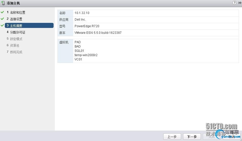
Task: Click the 上一步 back button
Action: pos(172,137)
